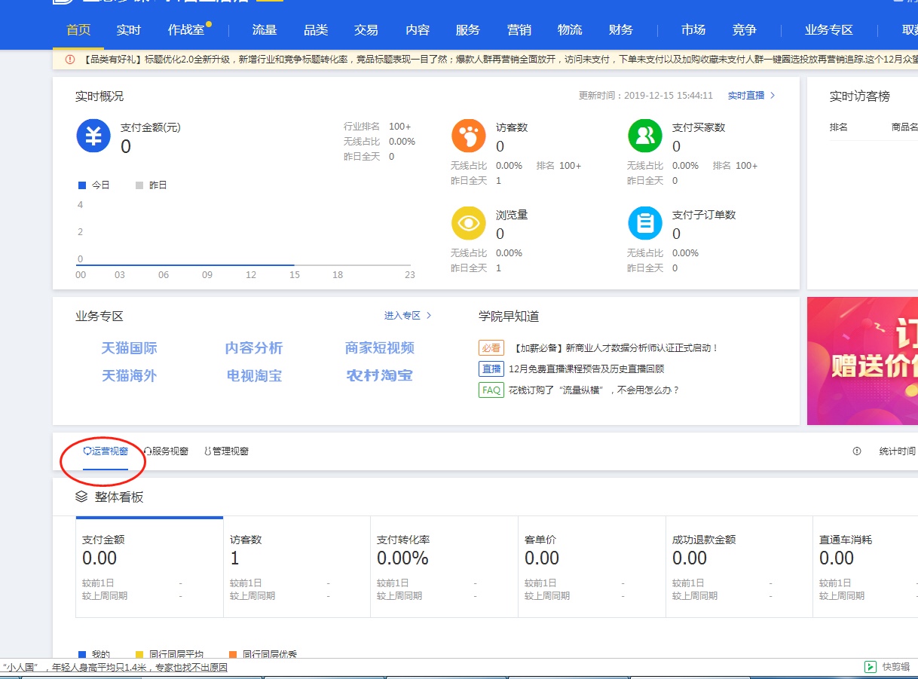This screenshot has width=918, height=679.
Task: Open the 流量 menu in the top navigation
Action: pos(265,30)
